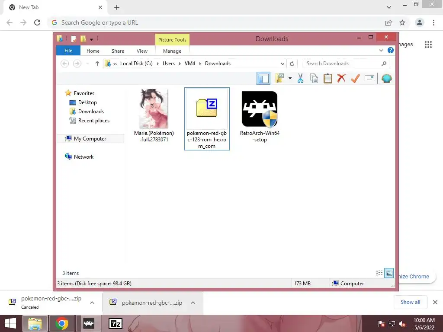This screenshot has width=443, height=332.
Task: Open RetroArch from the taskbar
Action: pos(88,323)
